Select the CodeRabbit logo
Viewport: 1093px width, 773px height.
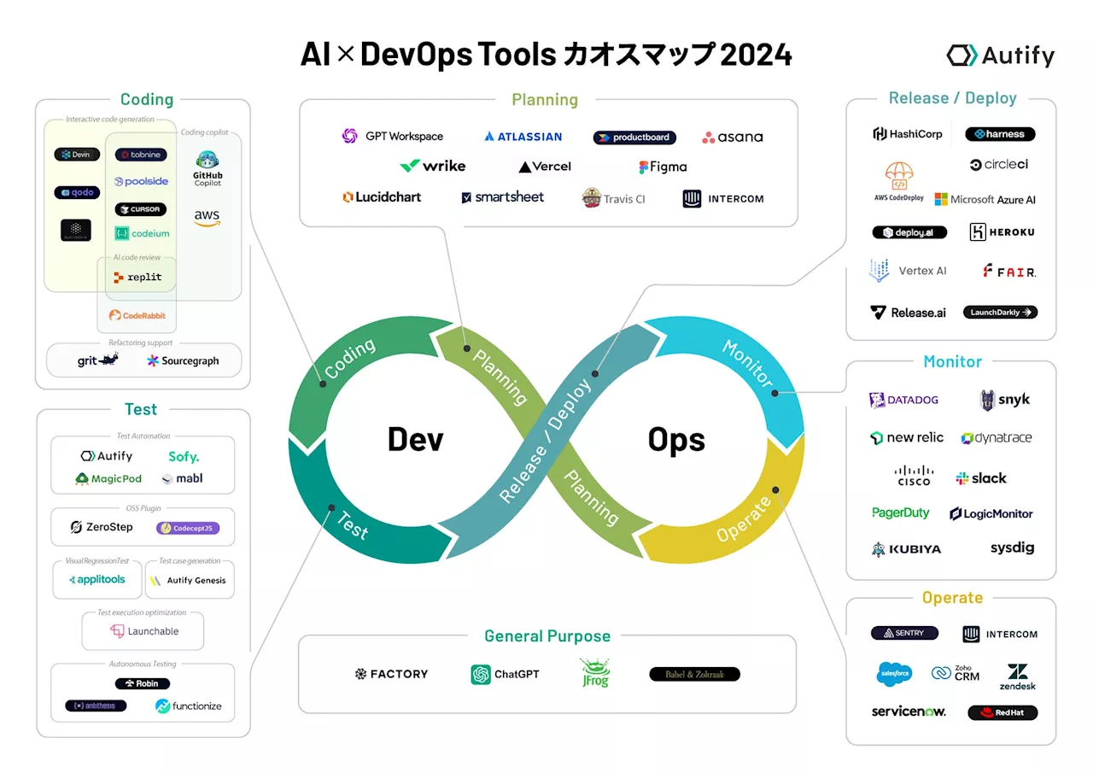(137, 315)
